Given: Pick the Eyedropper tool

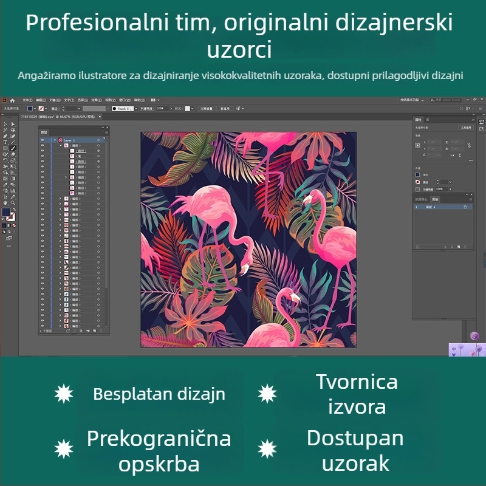Looking at the screenshot, I should click(5, 185).
